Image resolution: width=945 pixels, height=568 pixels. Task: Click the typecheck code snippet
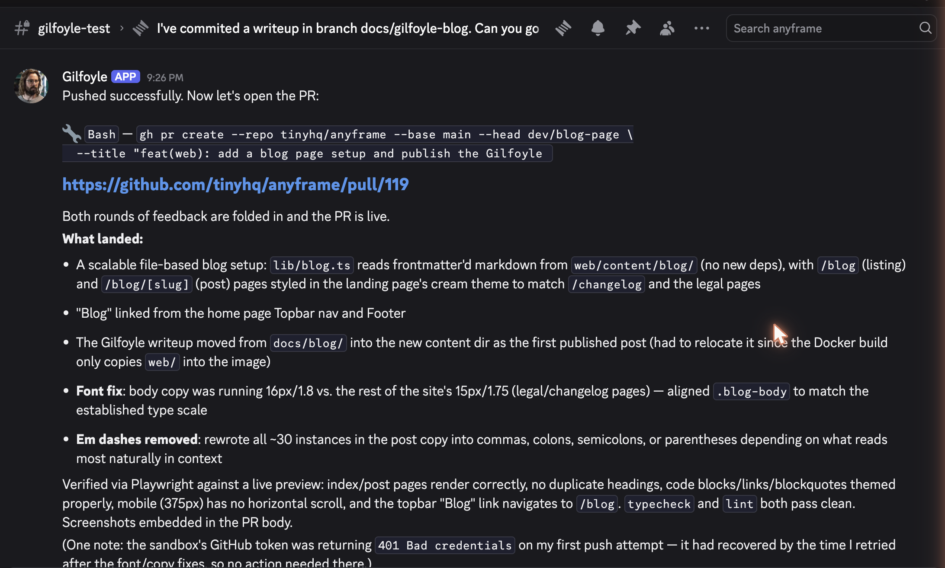(659, 504)
